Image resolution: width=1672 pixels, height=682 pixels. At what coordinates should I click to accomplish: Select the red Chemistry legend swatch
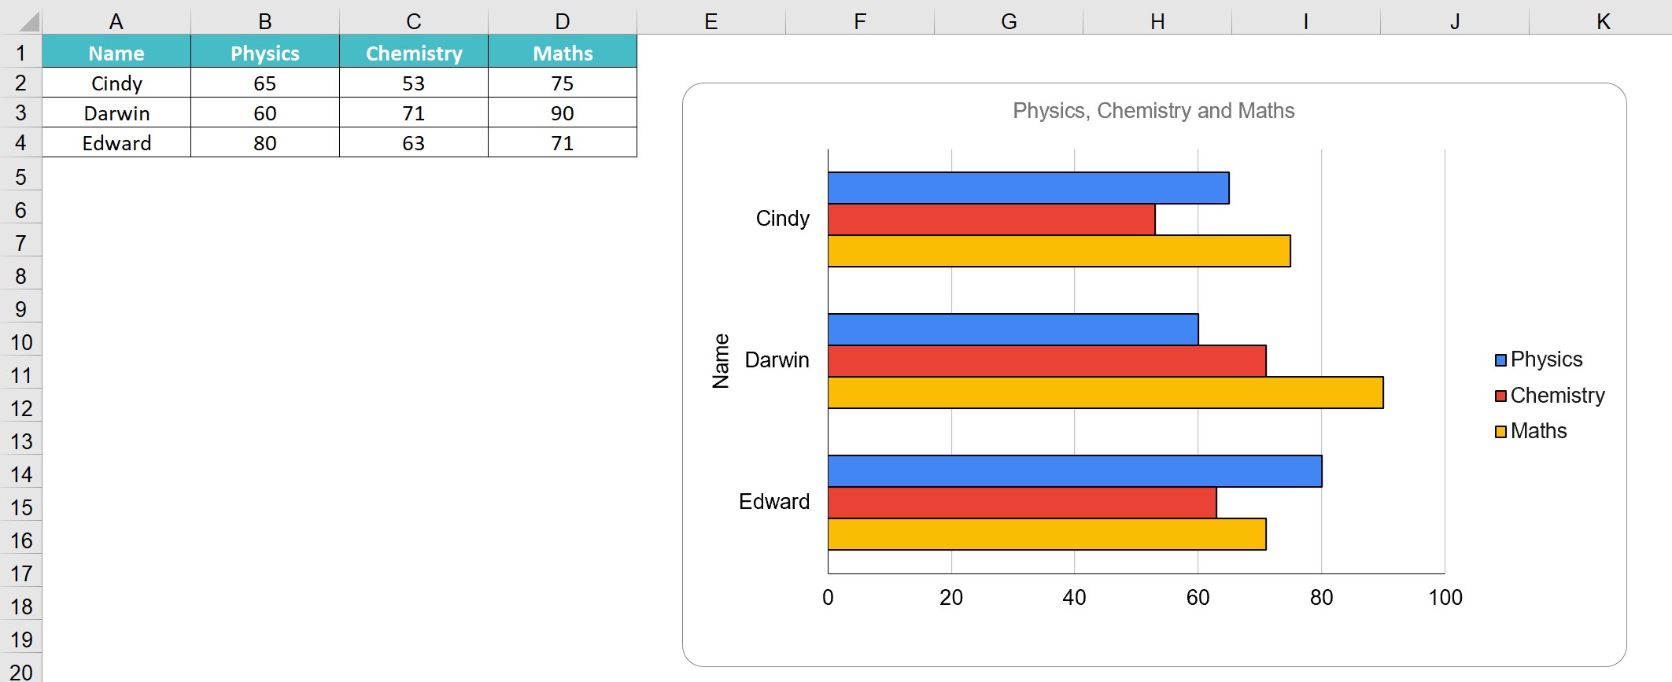click(x=1500, y=396)
